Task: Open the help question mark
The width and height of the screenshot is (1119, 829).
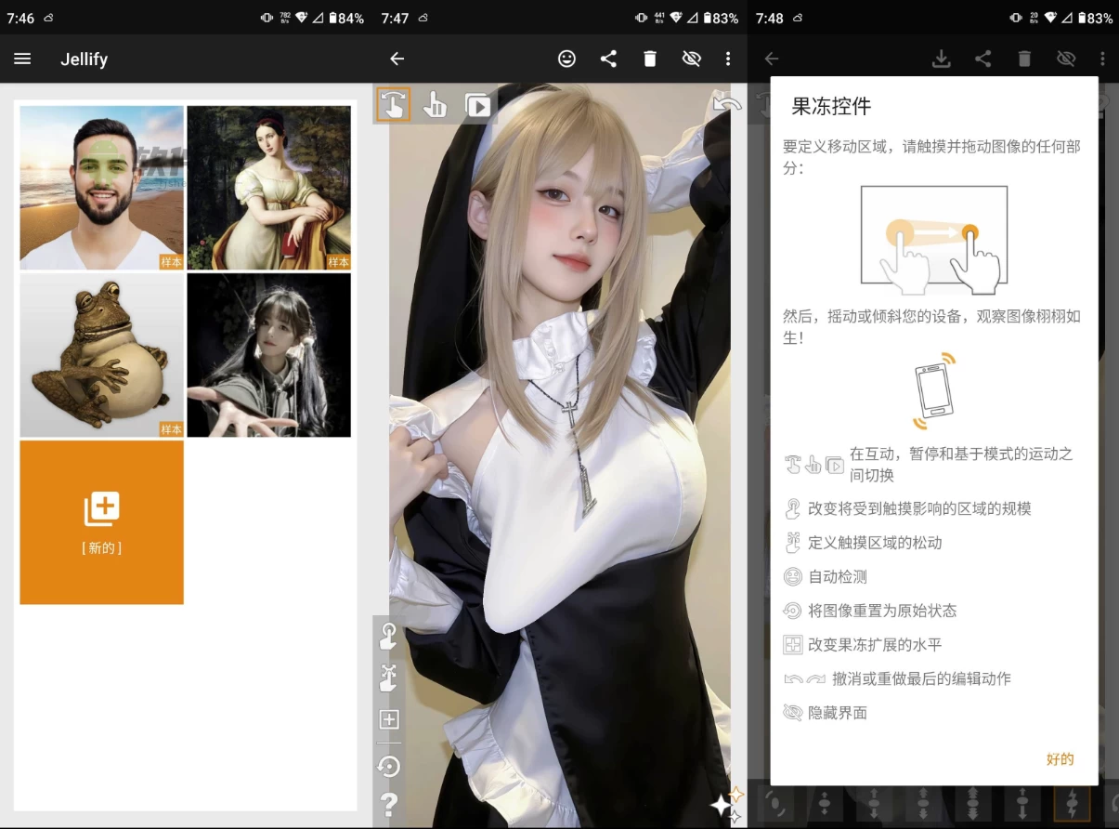Action: pyautogui.click(x=388, y=804)
